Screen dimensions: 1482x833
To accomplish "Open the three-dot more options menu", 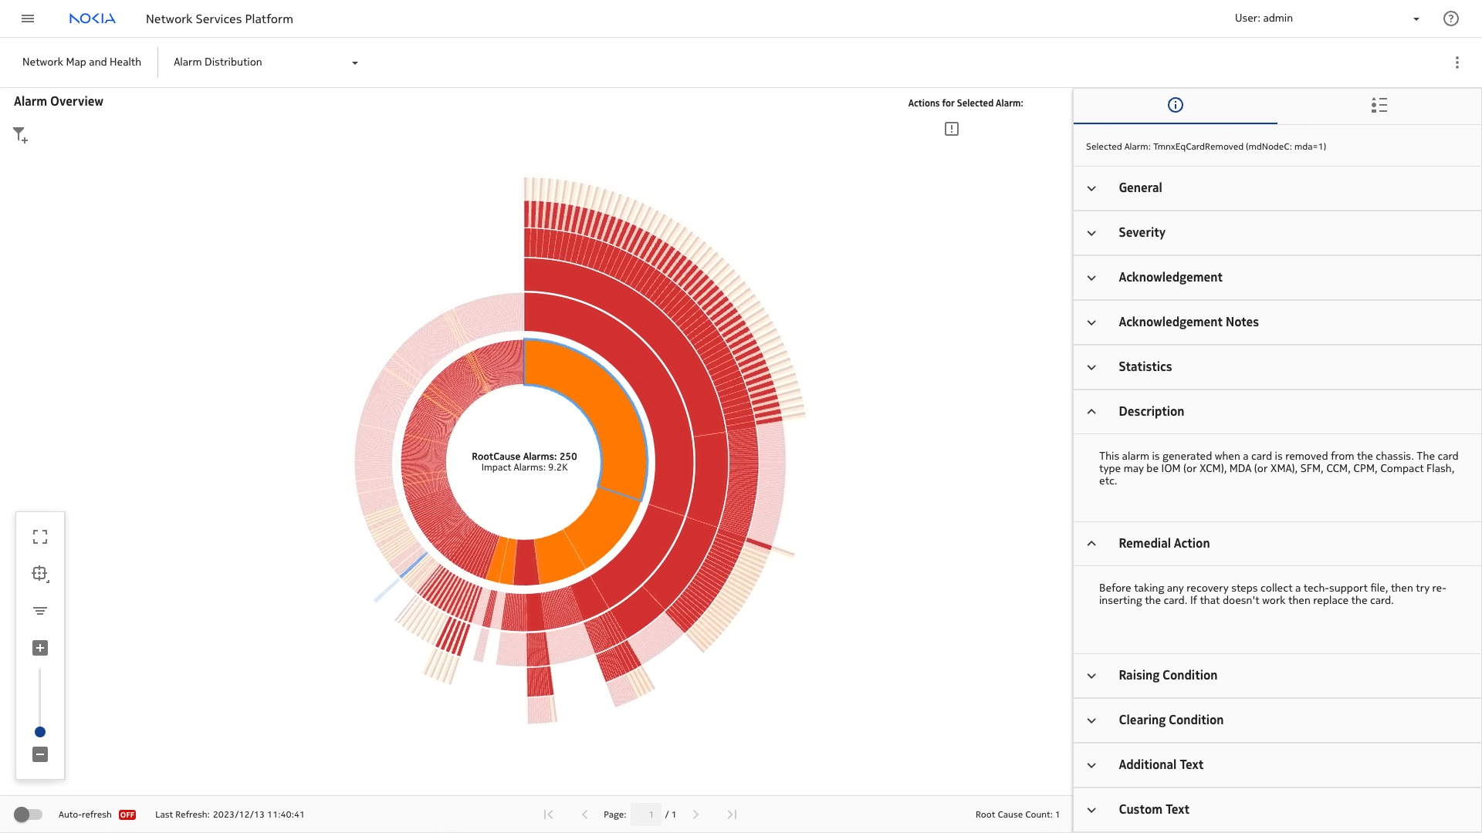I will [1457, 62].
